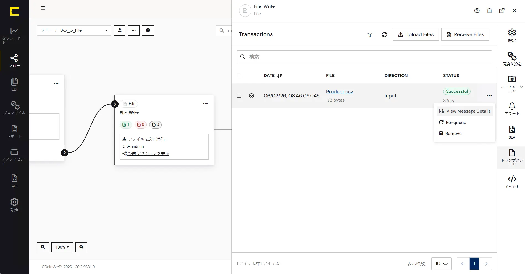Open the Box_to_File flow dropdown

pyautogui.click(x=74, y=30)
